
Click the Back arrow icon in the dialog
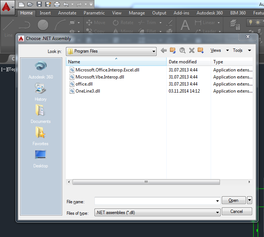coord(164,50)
